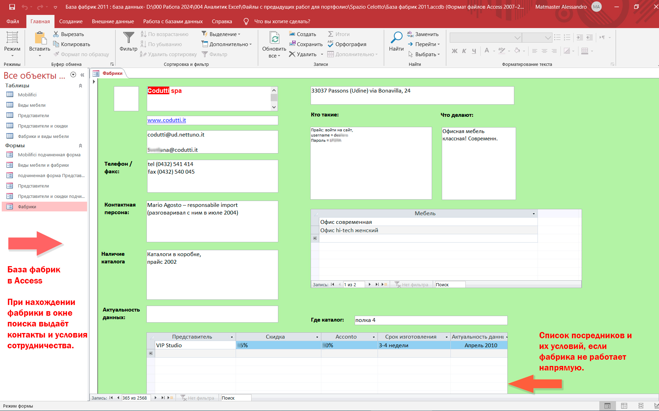Click the Cut scissors icon
The height and width of the screenshot is (411, 659).
click(56, 34)
